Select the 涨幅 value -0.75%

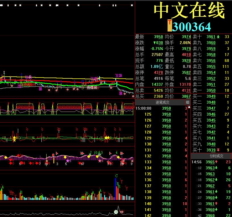click(x=157, y=49)
